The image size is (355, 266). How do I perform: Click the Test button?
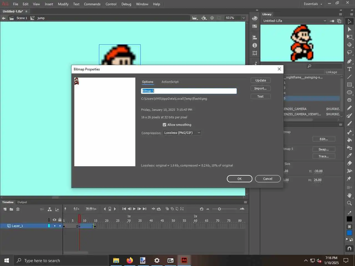pyautogui.click(x=261, y=96)
